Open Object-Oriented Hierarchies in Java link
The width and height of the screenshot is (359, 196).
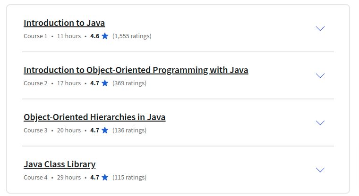pyautogui.click(x=94, y=117)
